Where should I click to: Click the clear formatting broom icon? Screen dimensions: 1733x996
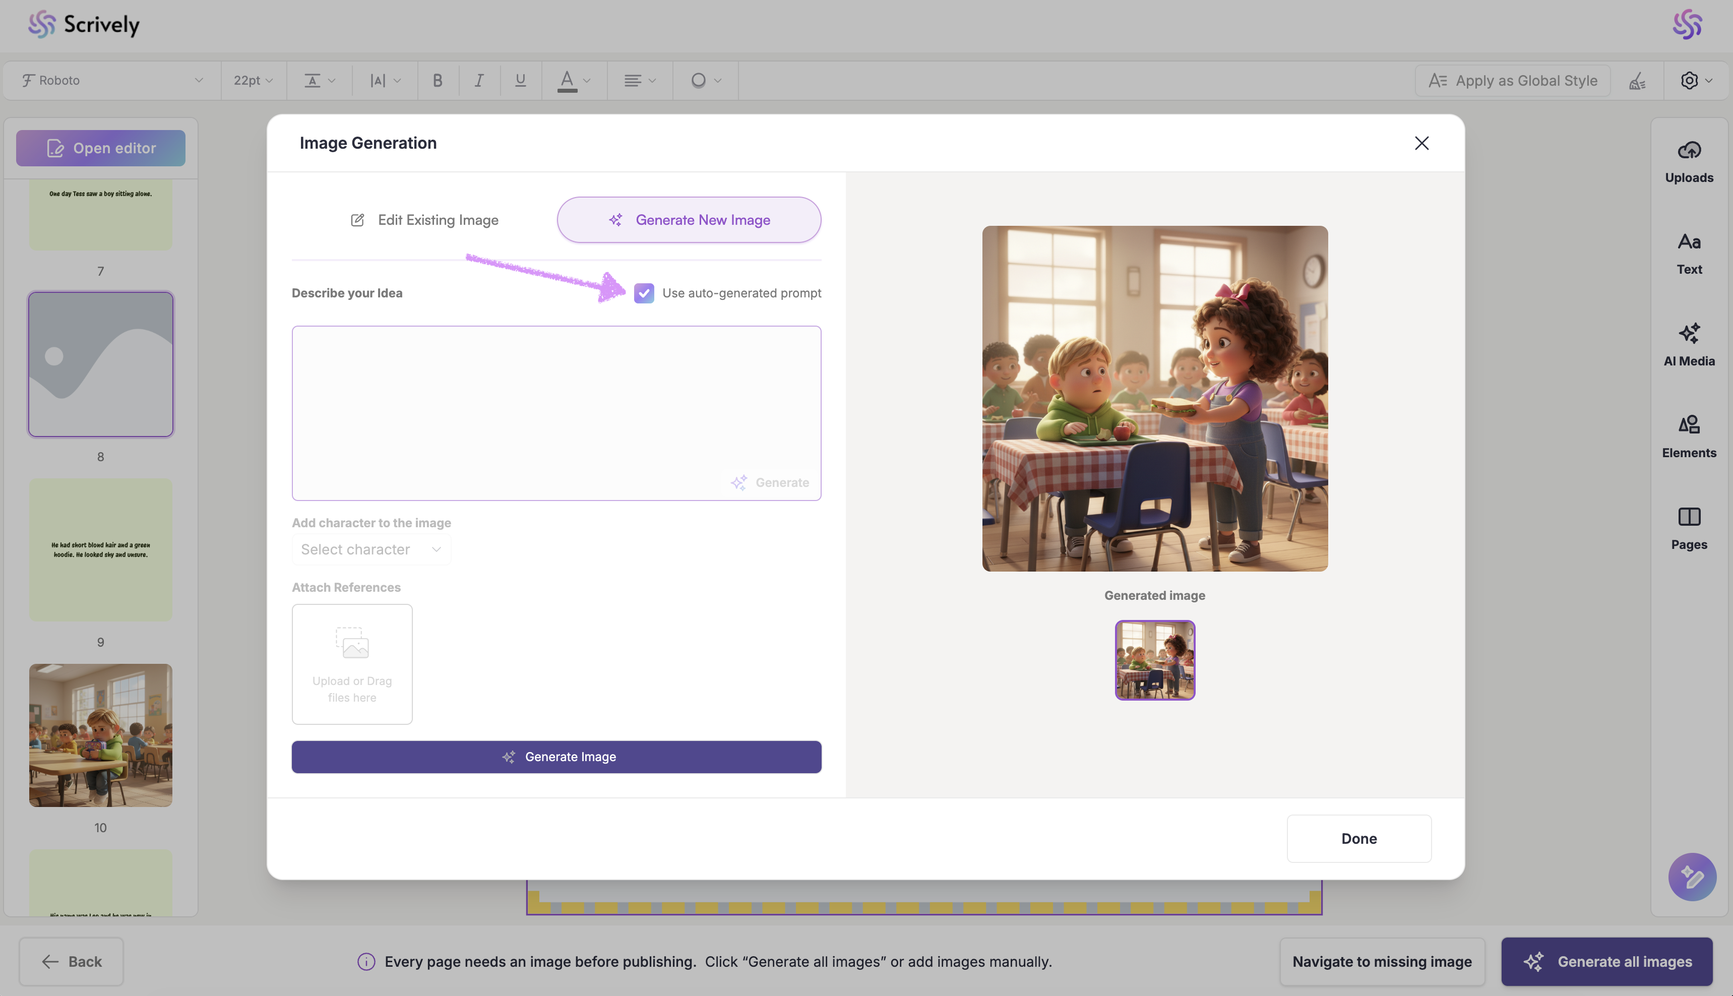click(1637, 81)
